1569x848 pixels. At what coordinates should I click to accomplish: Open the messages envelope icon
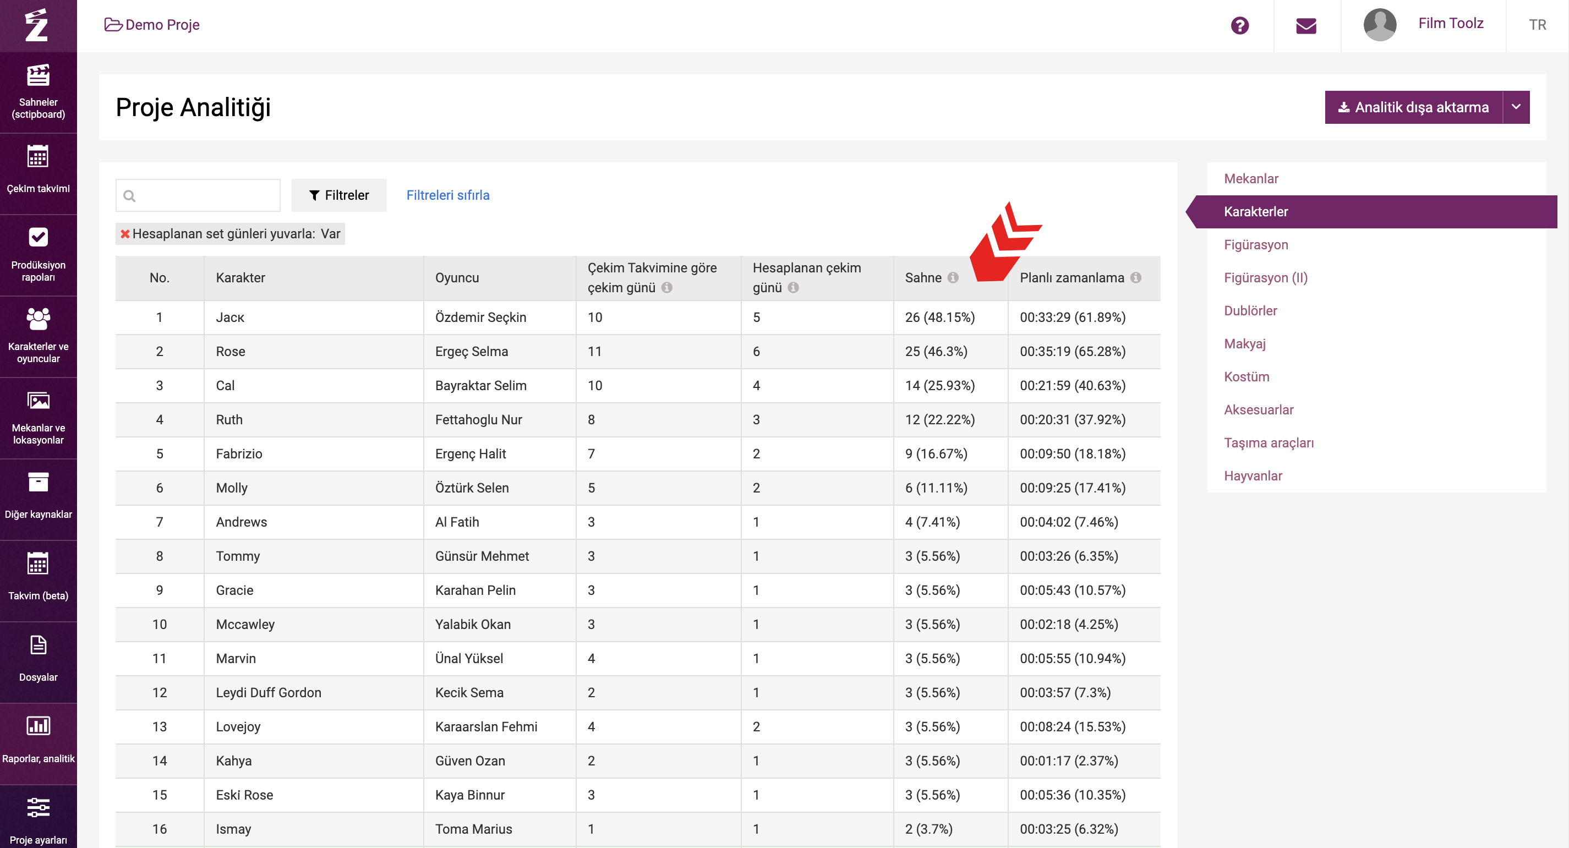tap(1306, 25)
